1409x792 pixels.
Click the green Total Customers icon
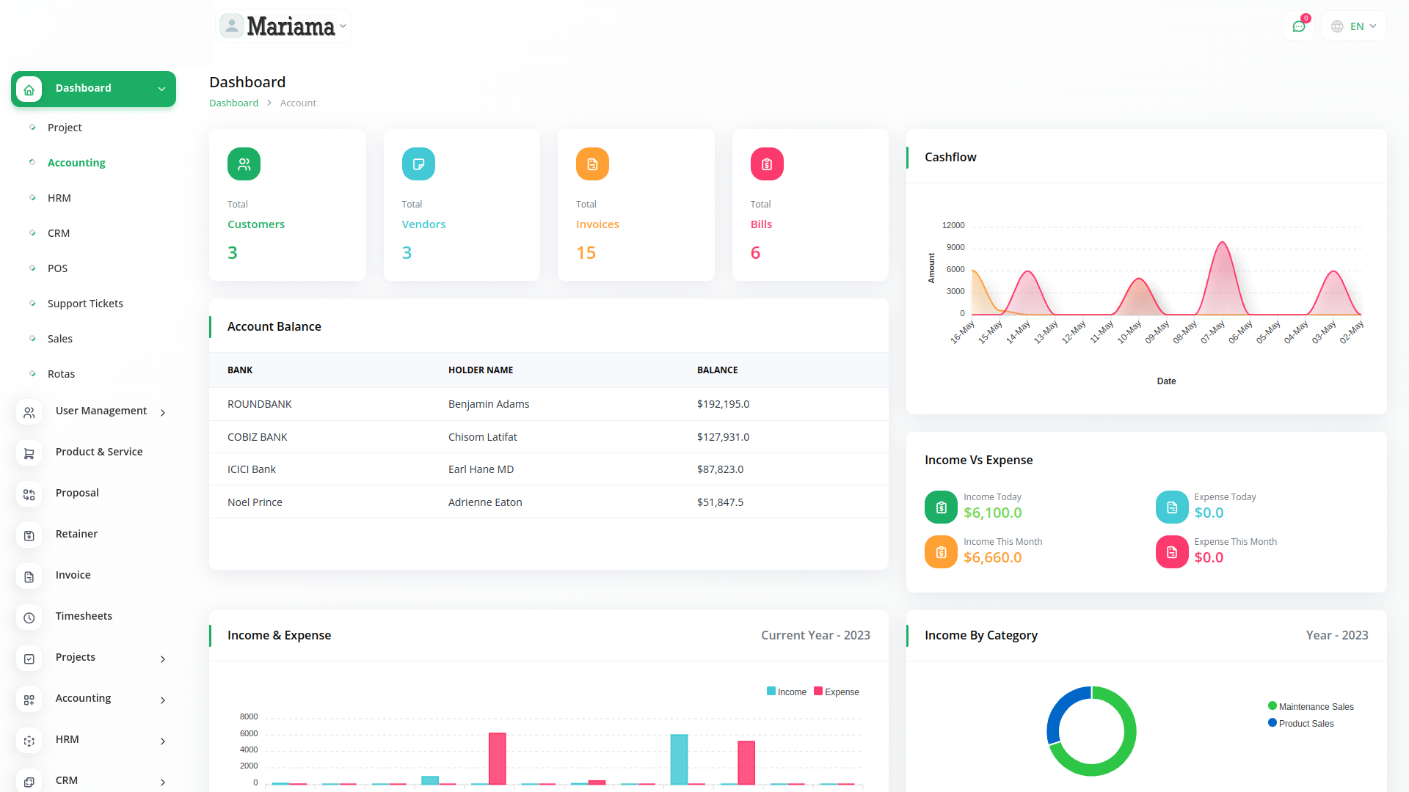244,164
